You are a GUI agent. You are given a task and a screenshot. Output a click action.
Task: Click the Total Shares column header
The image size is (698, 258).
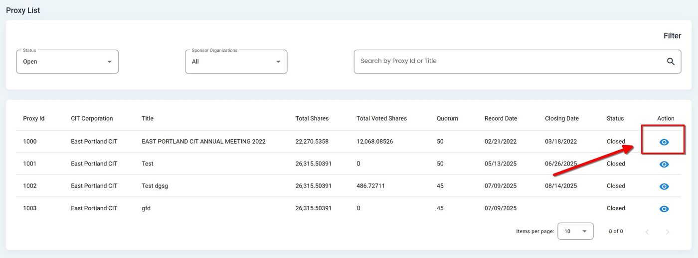click(x=312, y=118)
